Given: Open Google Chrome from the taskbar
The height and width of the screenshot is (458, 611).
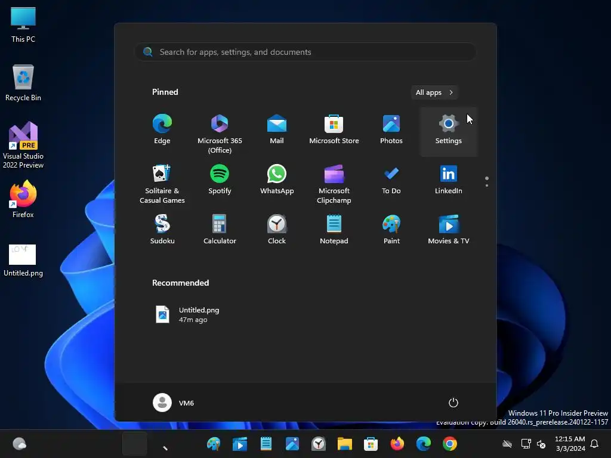Looking at the screenshot, I should (x=449, y=444).
